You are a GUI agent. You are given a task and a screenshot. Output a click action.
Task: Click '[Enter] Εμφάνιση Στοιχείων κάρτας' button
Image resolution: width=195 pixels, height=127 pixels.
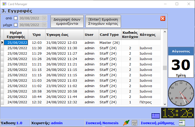(x=103, y=22)
